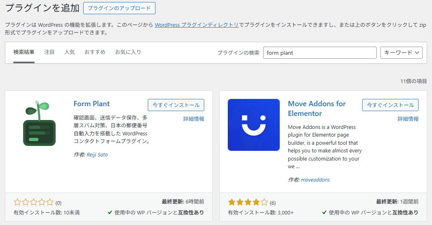
Task: Switch to the 検索結果 tab
Action: click(x=24, y=52)
